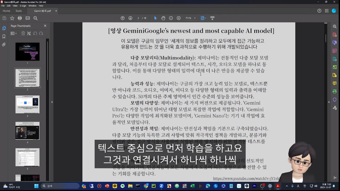
Task: Toggle the scrolling mode toolbar icon
Action: coord(212,18)
